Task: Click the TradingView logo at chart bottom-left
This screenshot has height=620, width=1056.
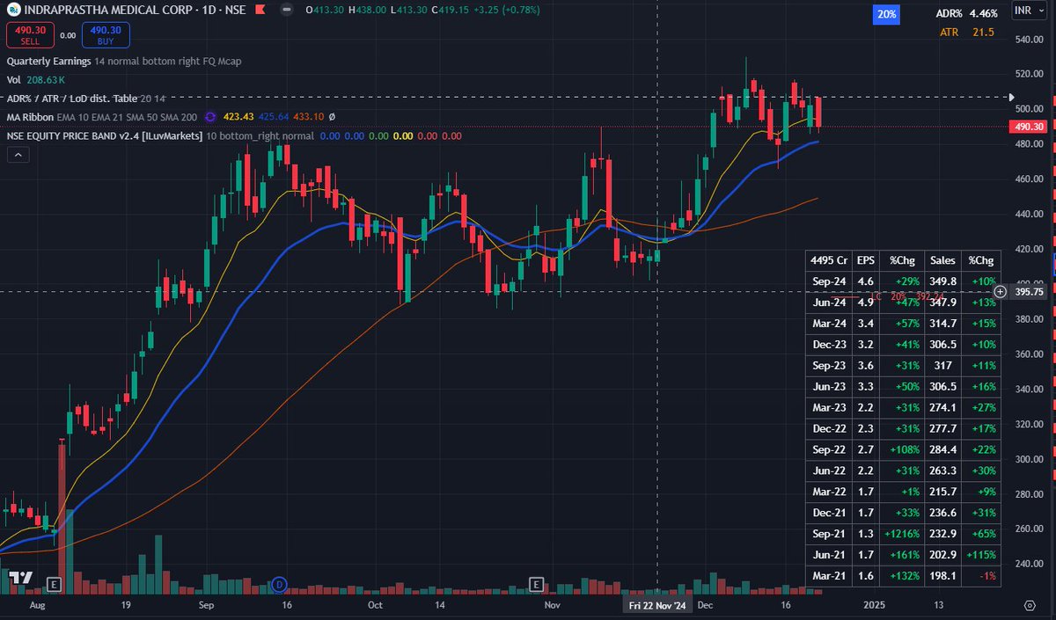Action: tap(21, 578)
